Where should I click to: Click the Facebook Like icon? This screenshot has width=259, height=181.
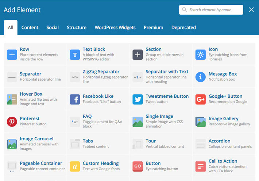tap(75, 99)
